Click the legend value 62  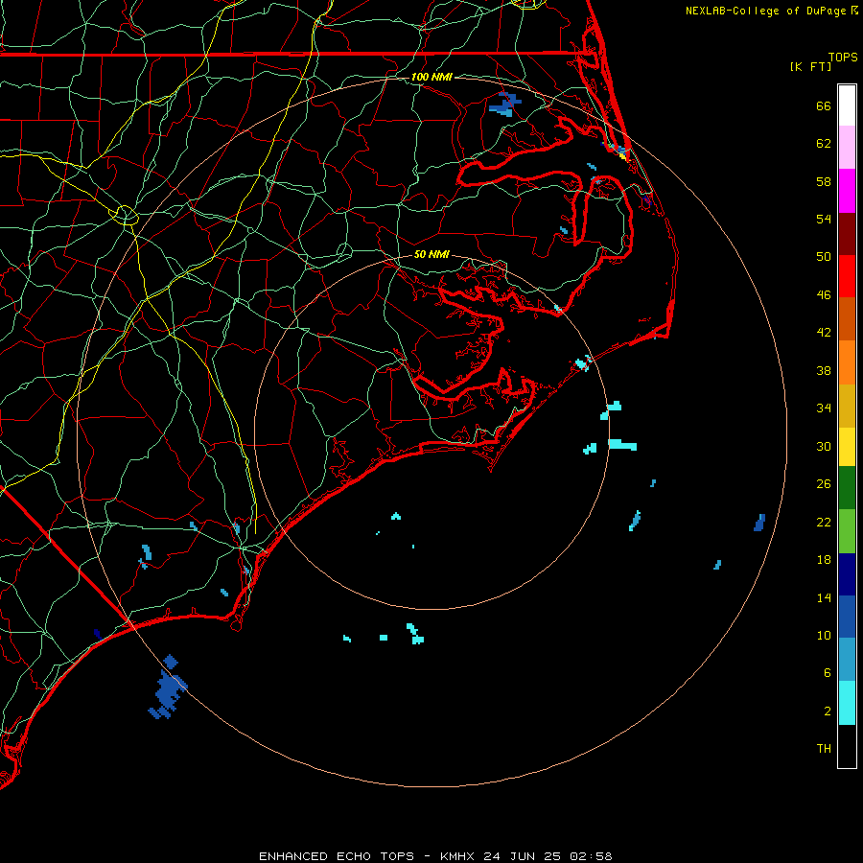(x=824, y=144)
